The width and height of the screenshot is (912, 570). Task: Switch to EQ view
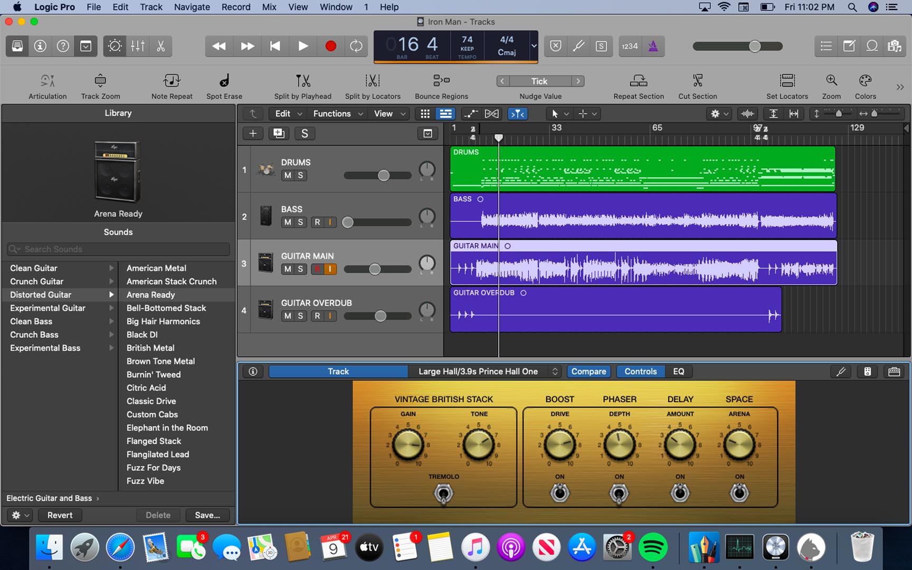coord(679,372)
